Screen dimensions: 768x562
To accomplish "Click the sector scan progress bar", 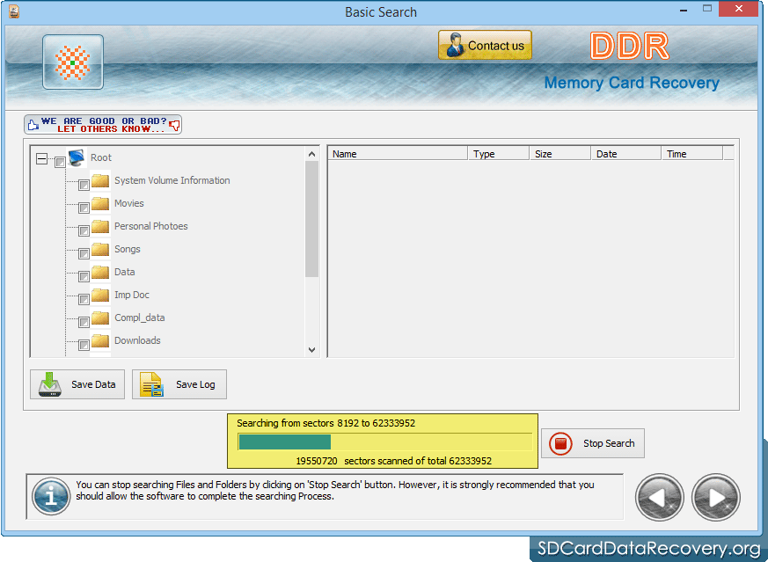I will pos(385,442).
